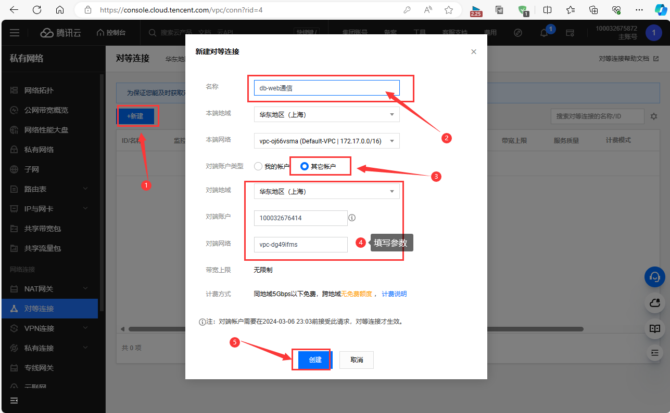Add page to favorites star icon

(449, 10)
